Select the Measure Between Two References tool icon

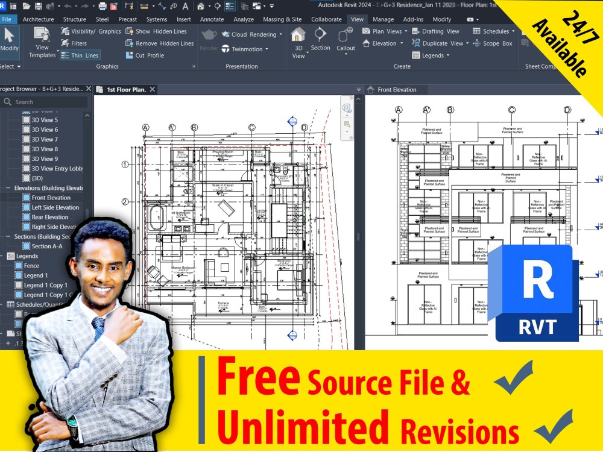click(x=144, y=6)
